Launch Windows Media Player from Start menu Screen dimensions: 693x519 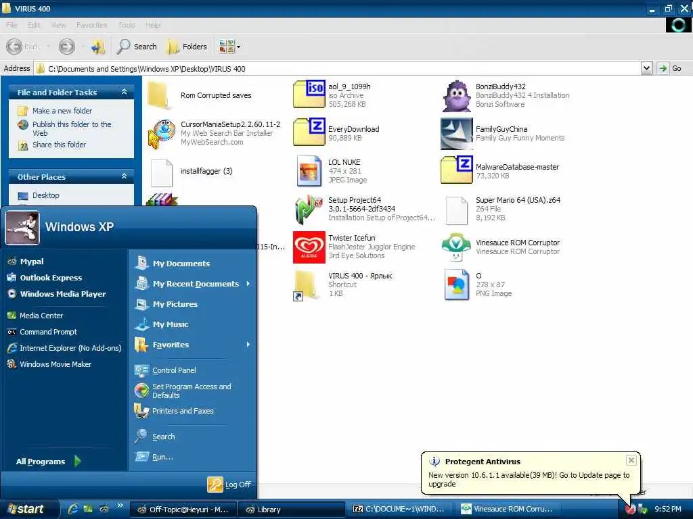coord(64,294)
